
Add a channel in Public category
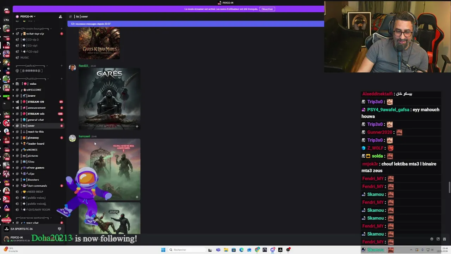[x=61, y=79]
